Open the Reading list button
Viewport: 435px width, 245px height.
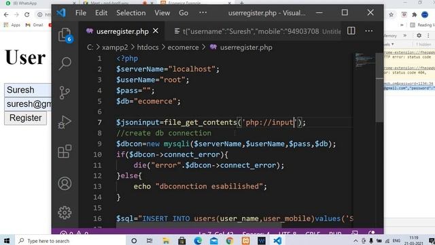coord(422,25)
